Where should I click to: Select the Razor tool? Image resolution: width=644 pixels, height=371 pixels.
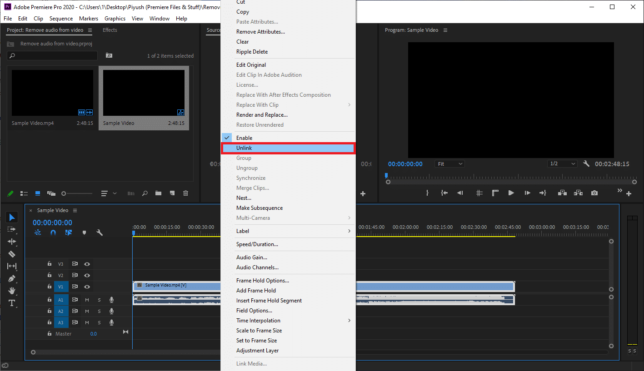11,254
